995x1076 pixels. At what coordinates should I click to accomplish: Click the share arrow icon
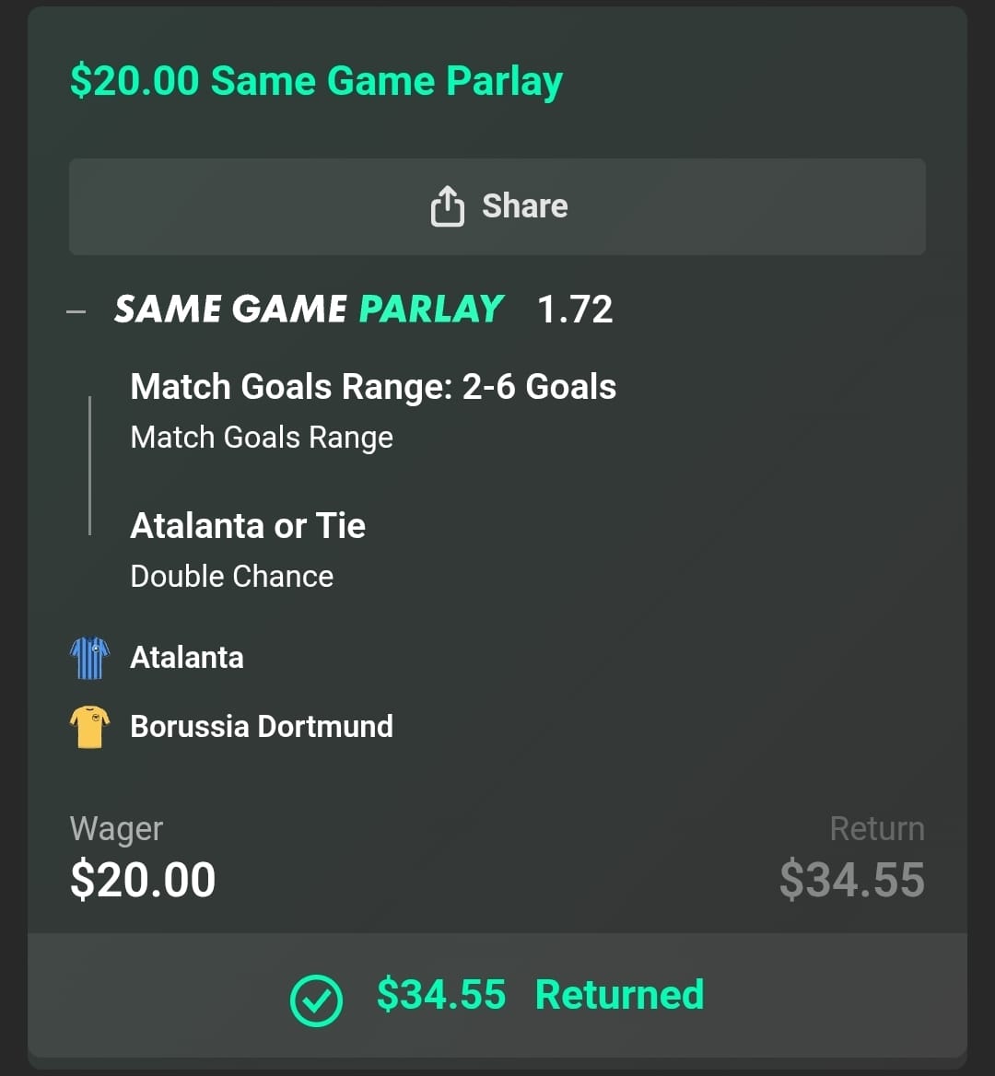coord(447,206)
